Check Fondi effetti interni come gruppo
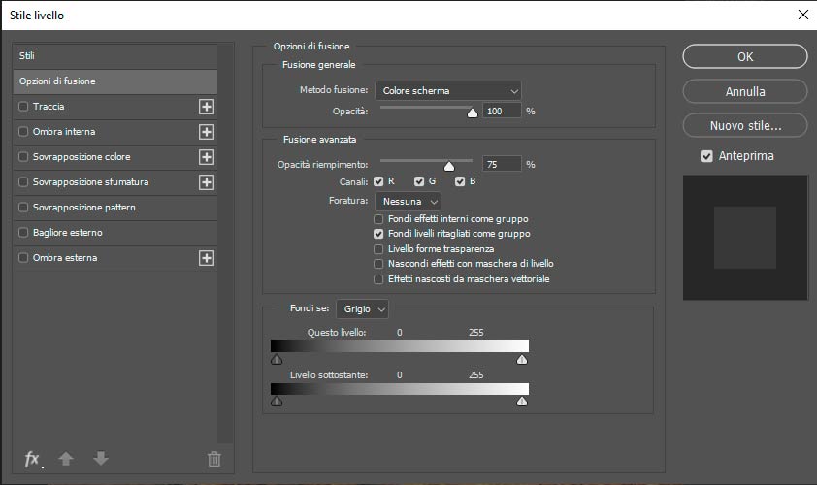 378,219
